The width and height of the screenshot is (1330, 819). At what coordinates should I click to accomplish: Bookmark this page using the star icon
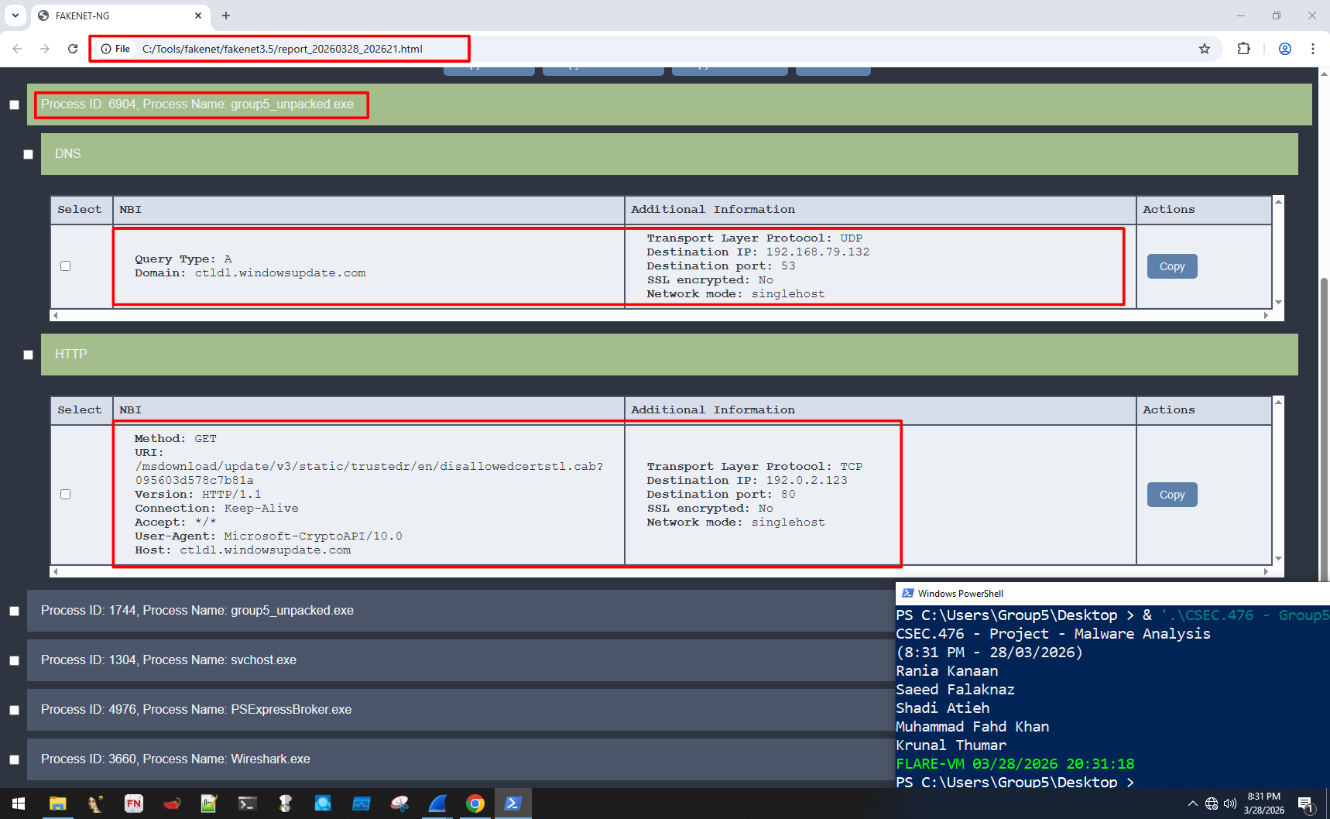[x=1205, y=48]
